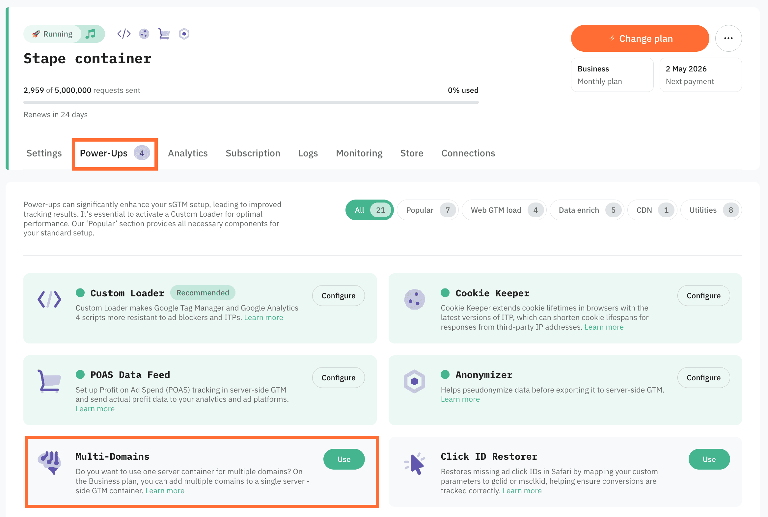Click the Multi-Domains brain icon
This screenshot has width=768, height=517.
(x=49, y=463)
